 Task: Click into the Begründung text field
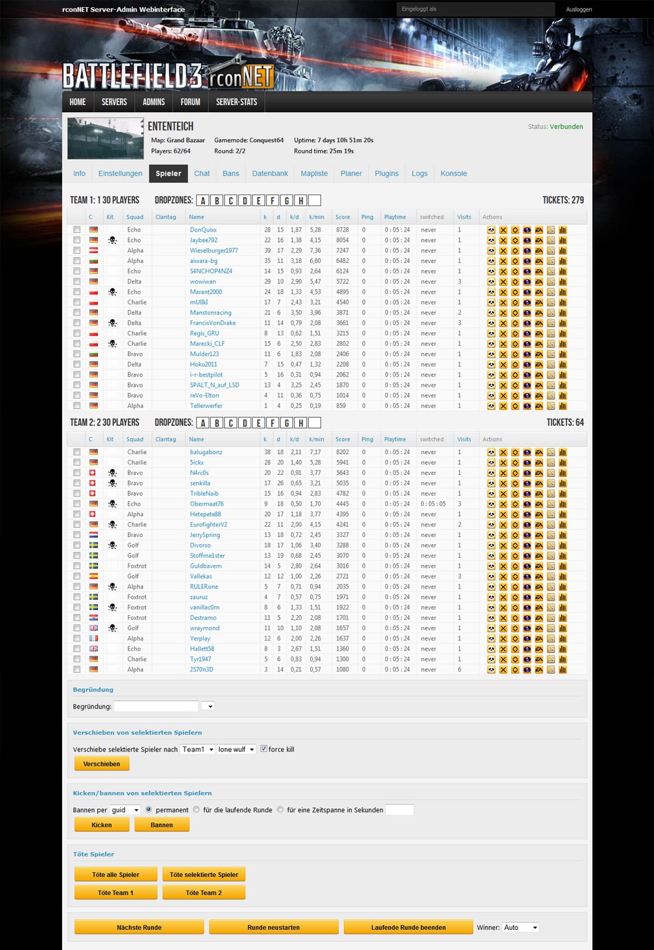[x=156, y=706]
